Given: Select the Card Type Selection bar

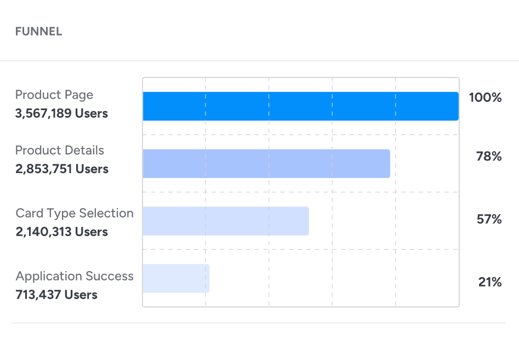Looking at the screenshot, I should [226, 221].
